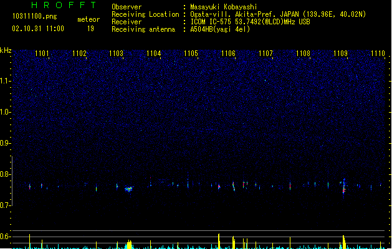Click the 1108 time marker
The image size is (392, 249).
(x=303, y=54)
